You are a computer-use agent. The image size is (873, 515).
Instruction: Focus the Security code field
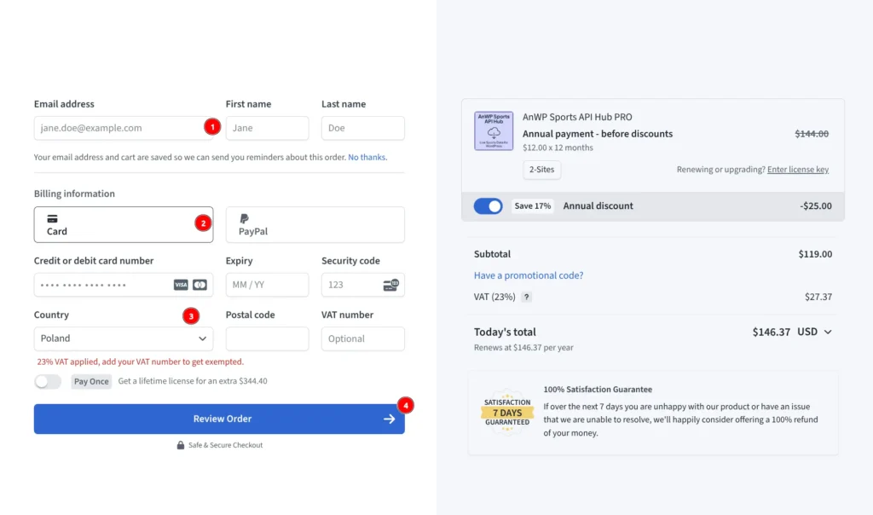[x=363, y=285]
